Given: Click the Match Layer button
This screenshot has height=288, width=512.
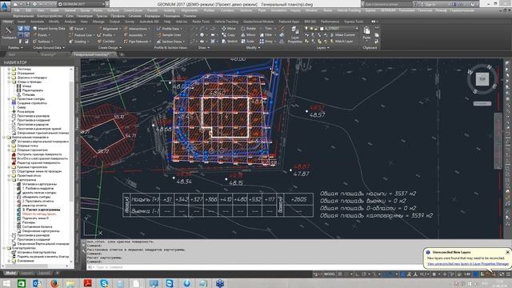Looking at the screenshot, I should [342, 42].
